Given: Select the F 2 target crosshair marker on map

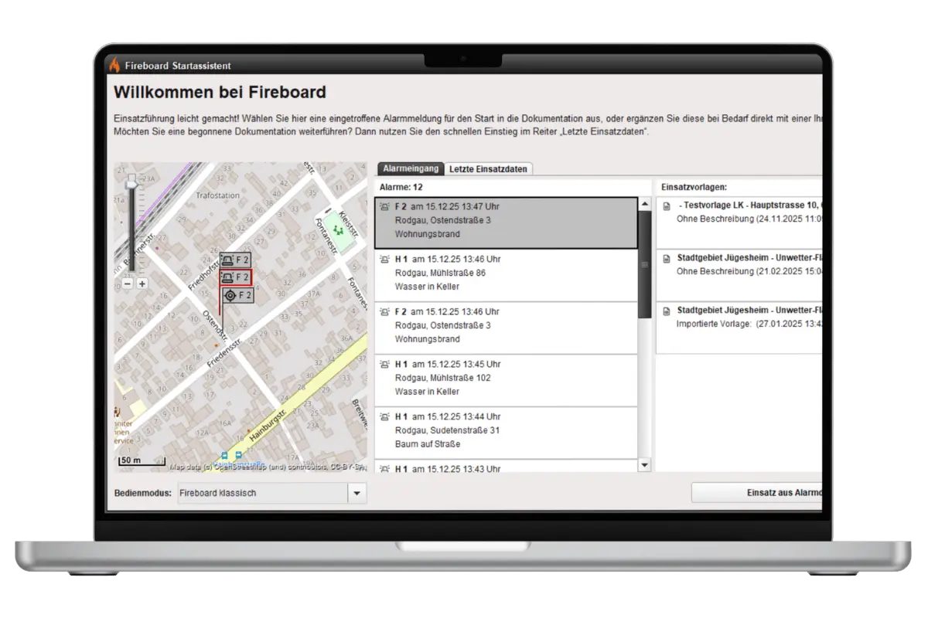Looking at the screenshot, I should (237, 295).
